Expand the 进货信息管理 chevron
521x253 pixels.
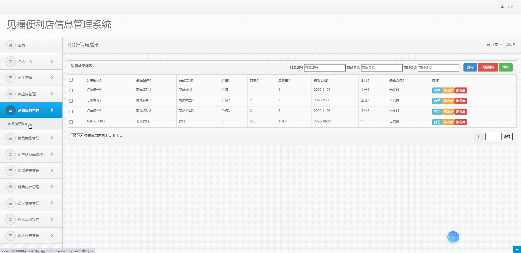pos(52,171)
